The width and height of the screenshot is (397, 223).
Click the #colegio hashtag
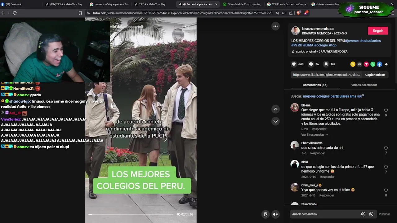pos(321,45)
